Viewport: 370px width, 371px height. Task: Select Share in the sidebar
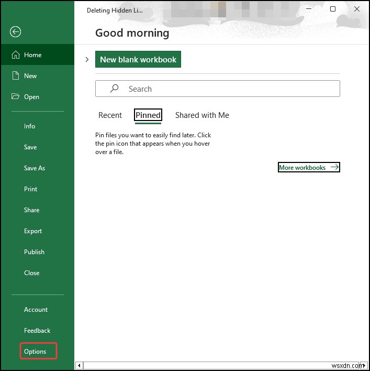pyautogui.click(x=38, y=210)
